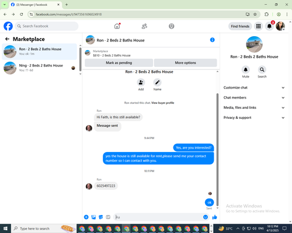The image size is (292, 233).
Task: Open Windows Start menu
Action: pyautogui.click(x=5, y=228)
